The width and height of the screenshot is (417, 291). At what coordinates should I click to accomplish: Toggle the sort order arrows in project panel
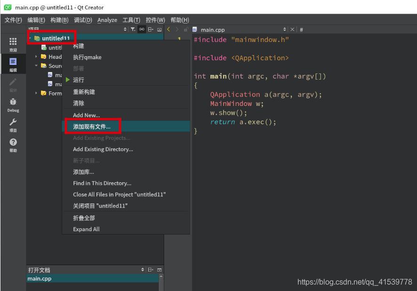click(125, 29)
